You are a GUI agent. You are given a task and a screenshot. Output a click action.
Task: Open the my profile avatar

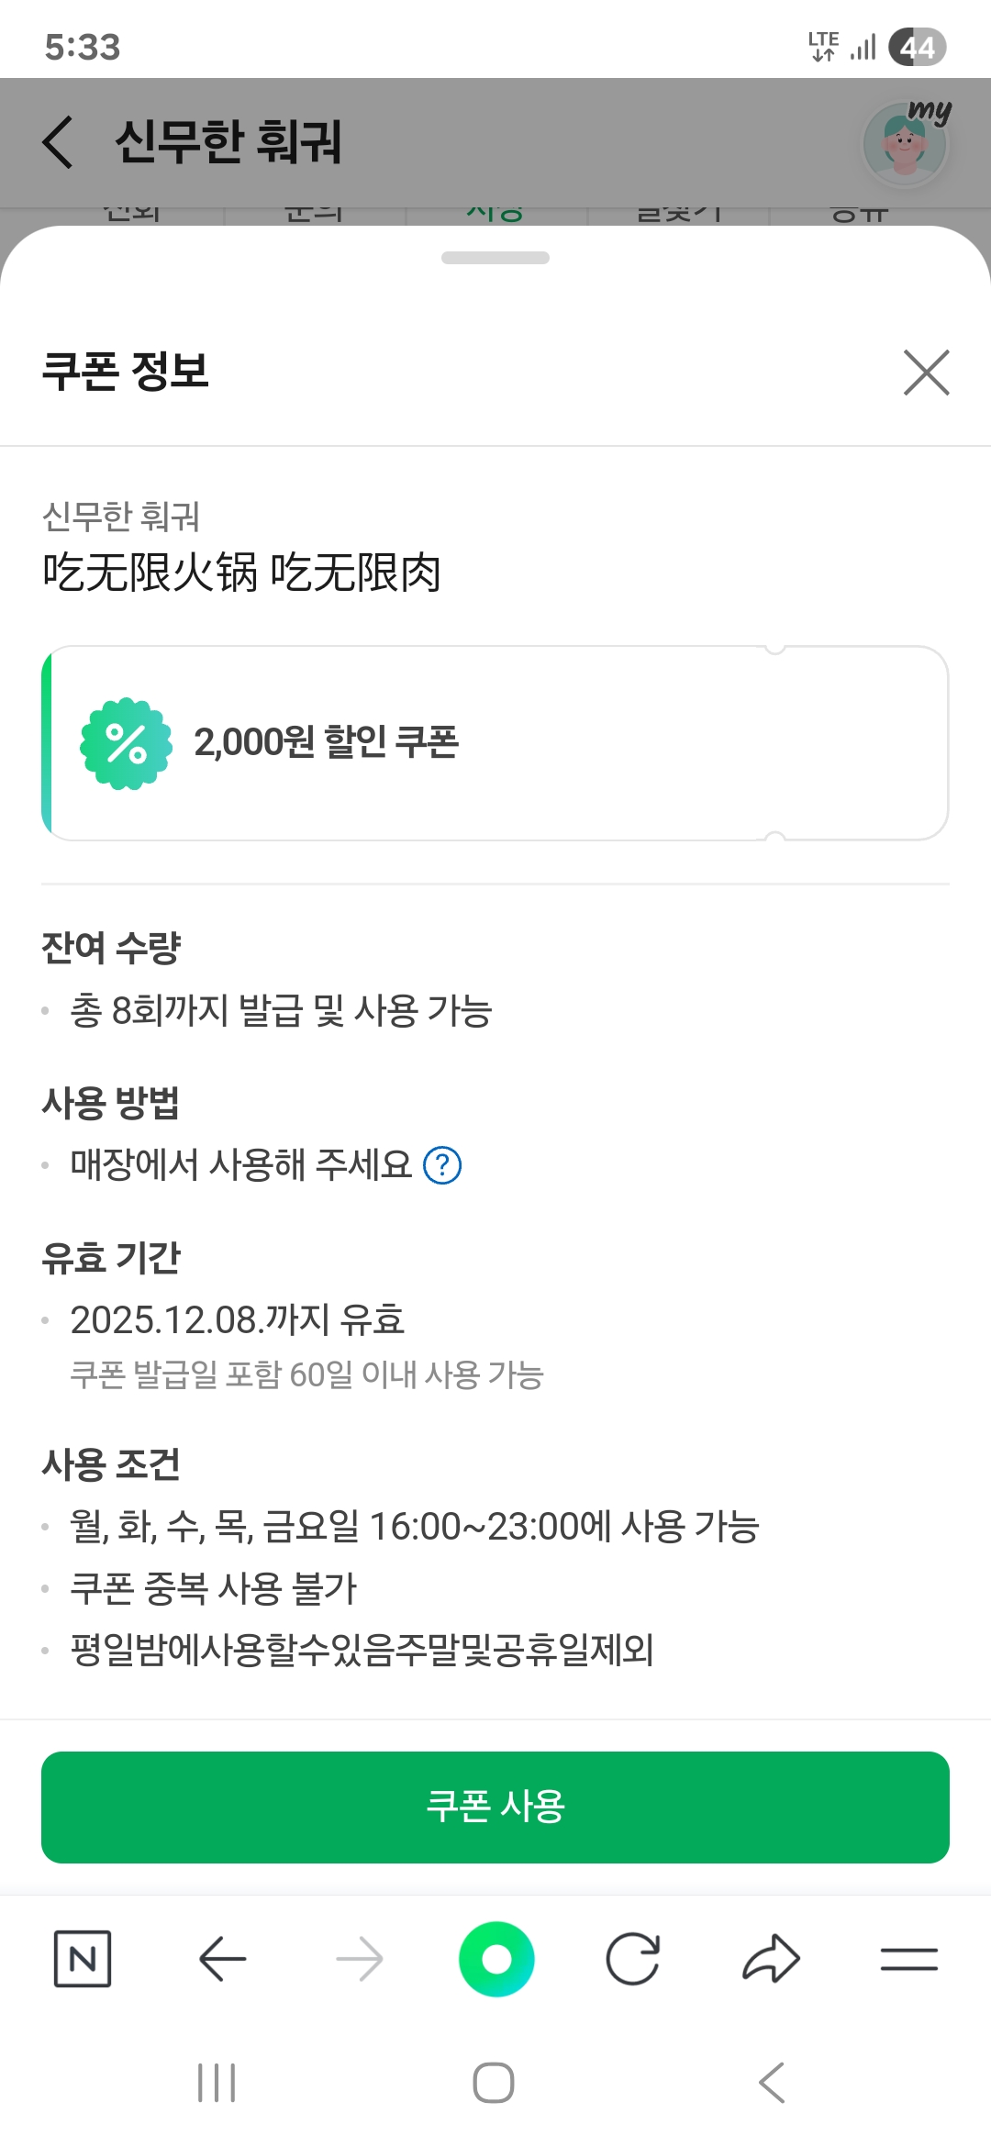pyautogui.click(x=906, y=143)
